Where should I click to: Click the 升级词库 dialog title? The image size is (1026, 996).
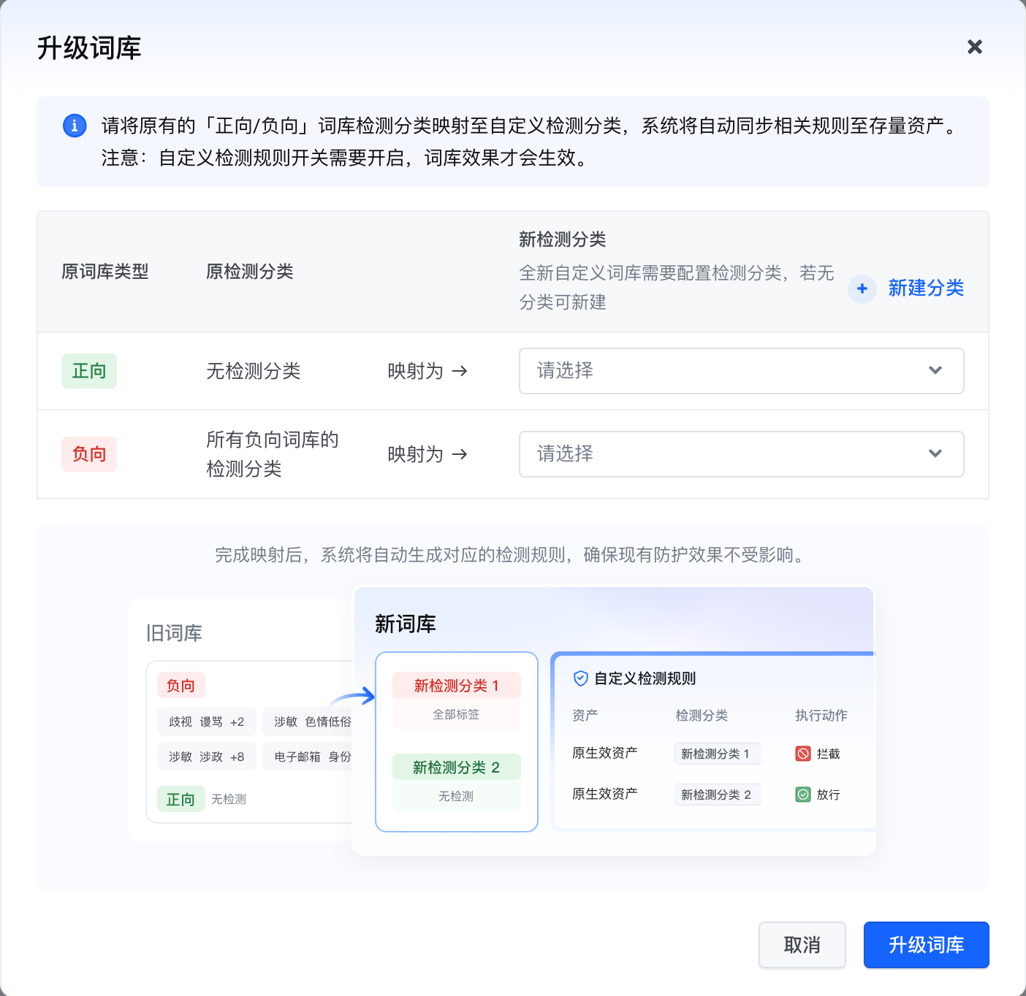pyautogui.click(x=89, y=48)
